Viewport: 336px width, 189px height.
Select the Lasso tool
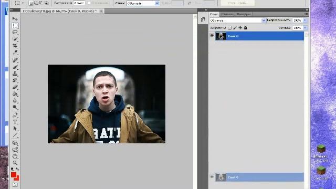click(15, 33)
